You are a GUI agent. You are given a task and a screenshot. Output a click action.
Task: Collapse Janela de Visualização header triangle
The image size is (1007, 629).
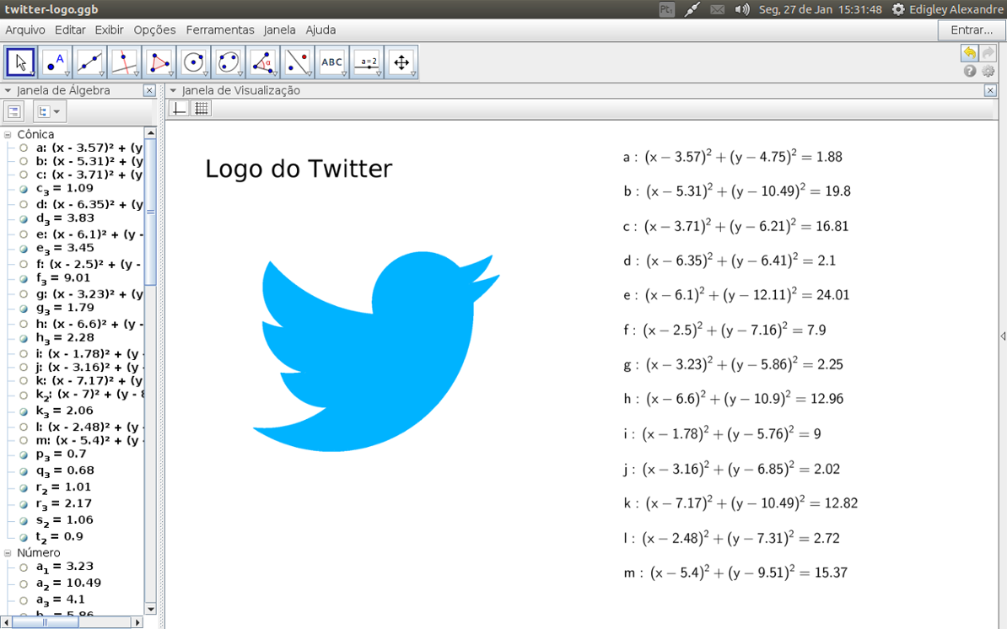pyautogui.click(x=173, y=90)
